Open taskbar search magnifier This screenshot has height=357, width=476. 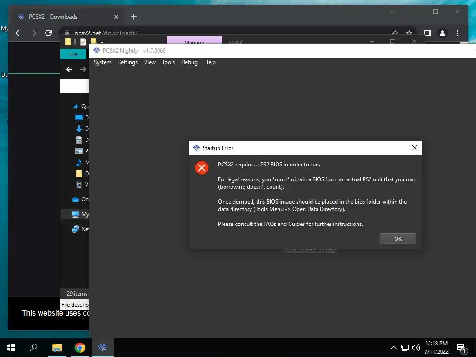pos(33,347)
